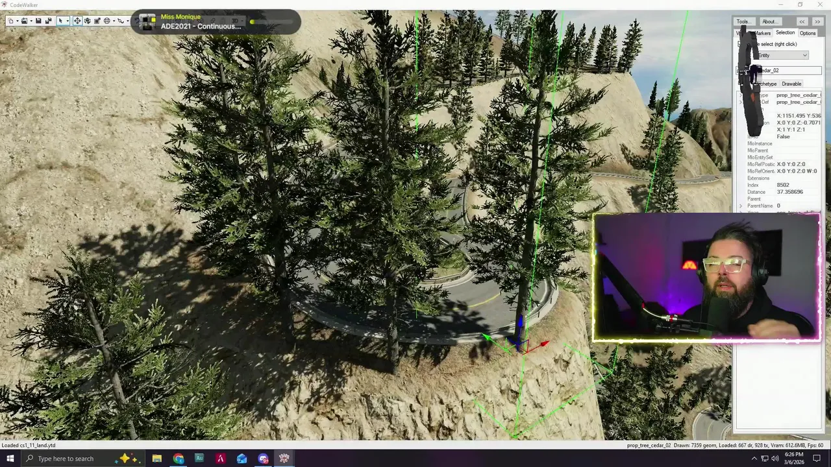Image resolution: width=831 pixels, height=467 pixels.
Task: Open File Explorer from the taskbar
Action: click(x=157, y=459)
